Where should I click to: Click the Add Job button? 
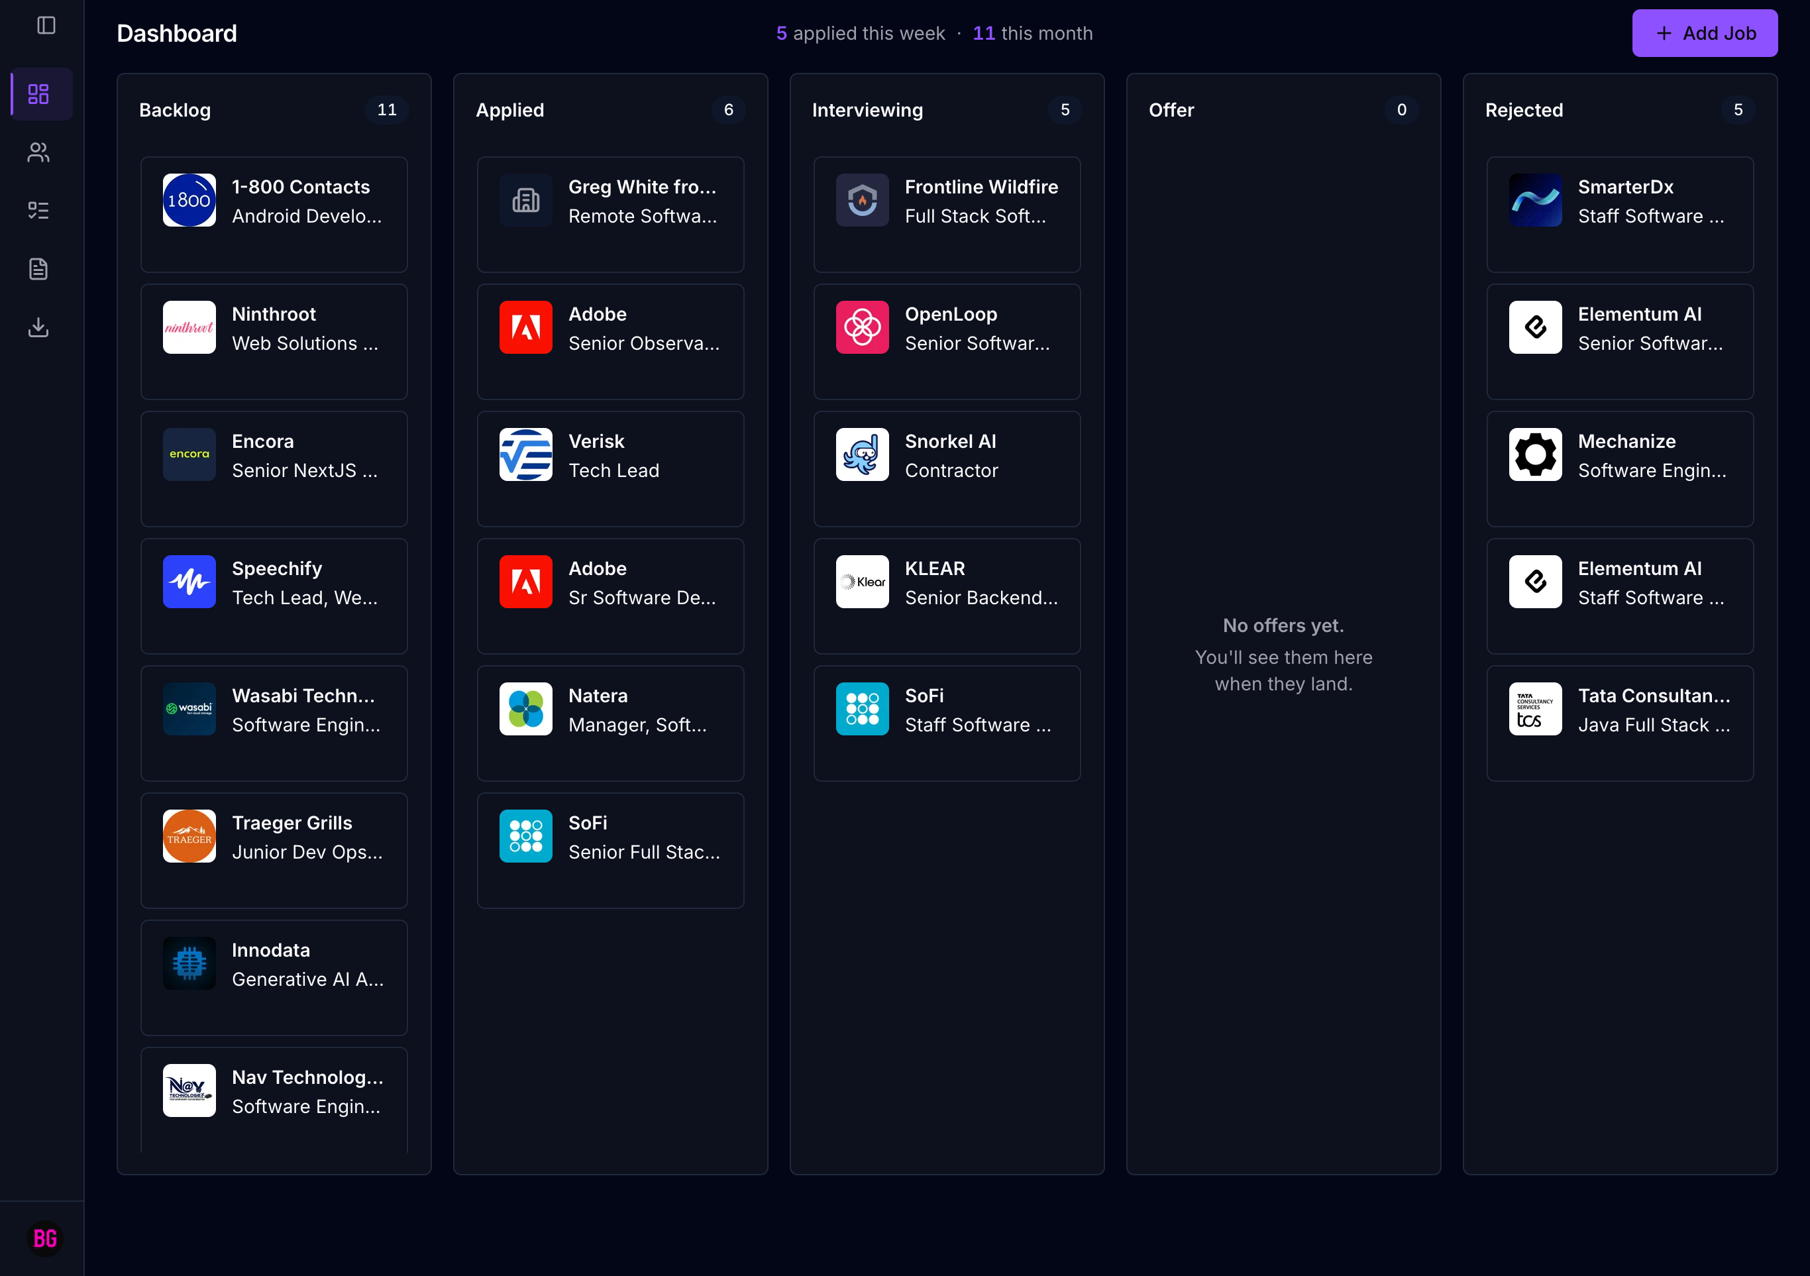(x=1705, y=33)
